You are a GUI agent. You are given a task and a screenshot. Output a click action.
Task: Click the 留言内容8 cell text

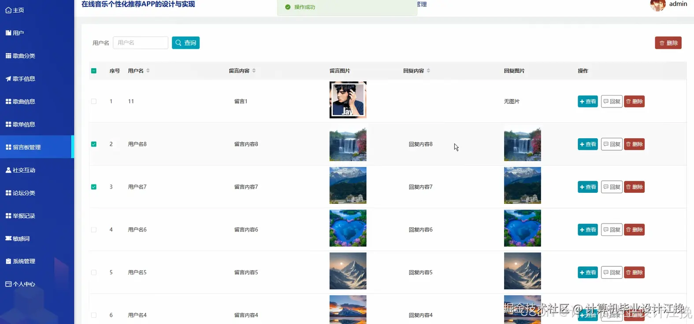tap(246, 144)
